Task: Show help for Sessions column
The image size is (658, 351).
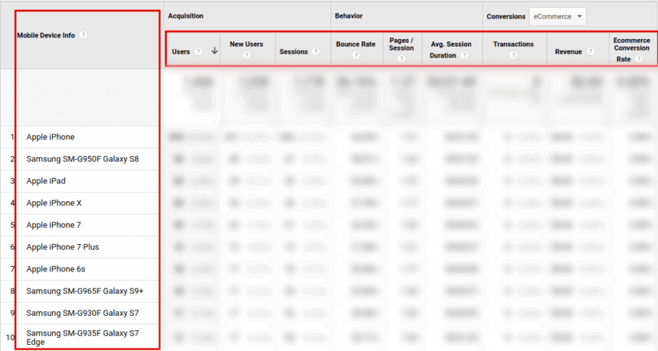Action: [x=316, y=51]
